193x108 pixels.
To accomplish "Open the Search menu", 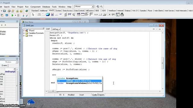I will point(7,7).
